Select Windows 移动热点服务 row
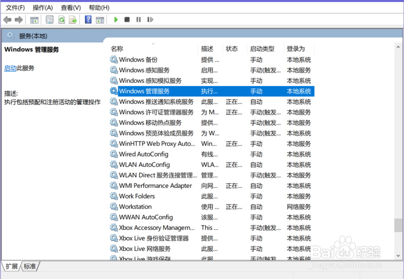 212,123
